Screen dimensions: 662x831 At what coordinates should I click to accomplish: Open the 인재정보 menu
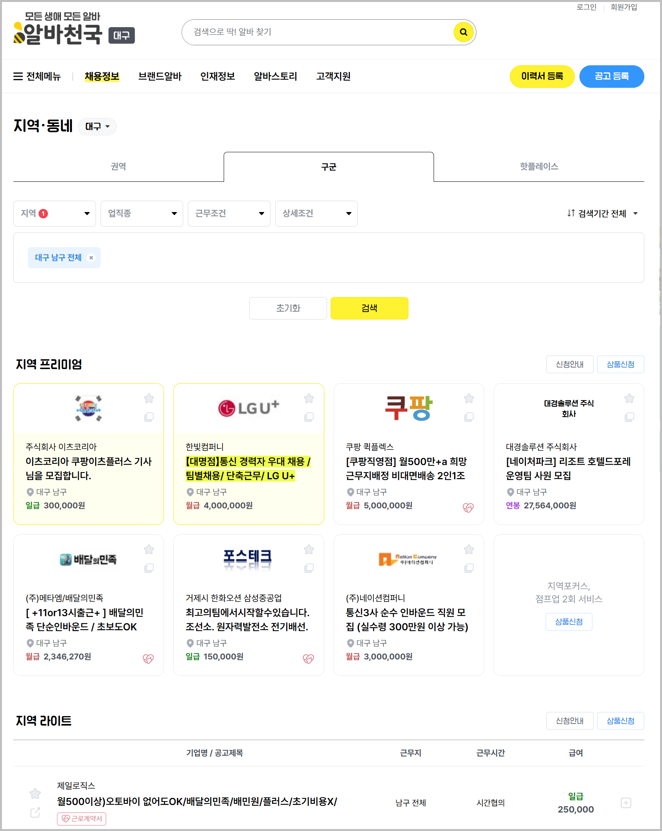[x=218, y=76]
